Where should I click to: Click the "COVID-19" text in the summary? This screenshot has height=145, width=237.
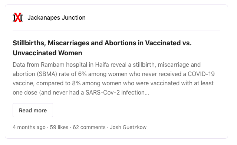tap(201, 74)
